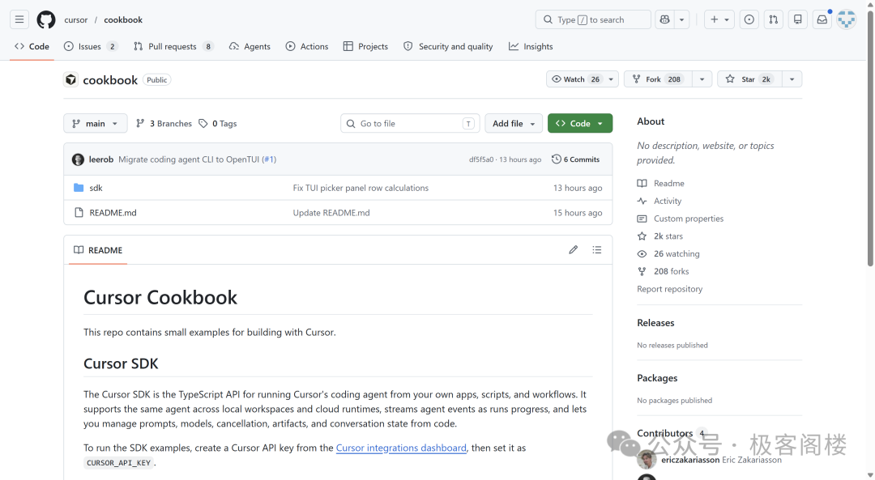Open the Pull requests tab
Image resolution: width=875 pixels, height=480 pixels.
click(173, 46)
